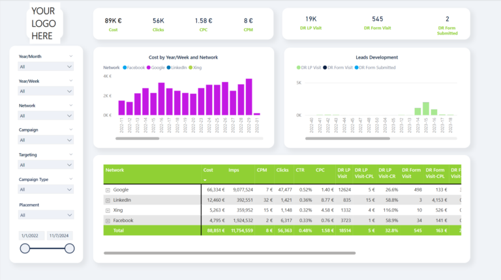Click the LinkedIn legend marker
This screenshot has width=501, height=280.
168,68
